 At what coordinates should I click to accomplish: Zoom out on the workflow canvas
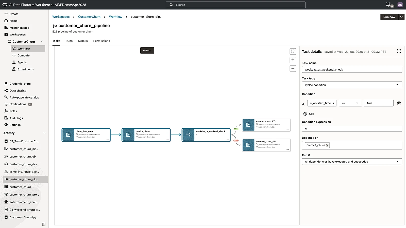pyautogui.click(x=293, y=68)
